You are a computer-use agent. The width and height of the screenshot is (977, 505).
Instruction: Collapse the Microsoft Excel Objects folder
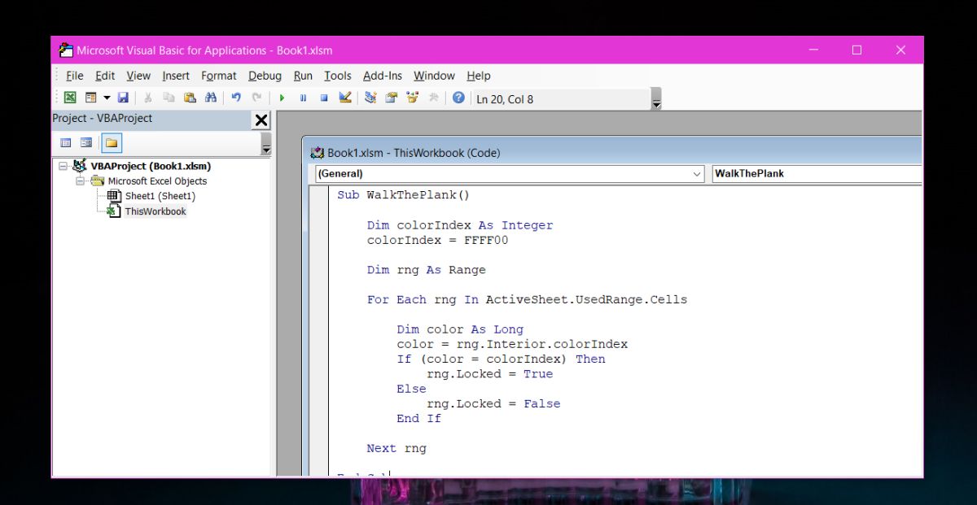pyautogui.click(x=81, y=181)
